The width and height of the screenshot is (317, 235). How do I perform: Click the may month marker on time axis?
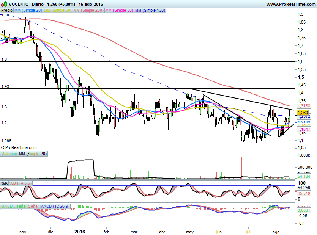[x=190, y=232]
